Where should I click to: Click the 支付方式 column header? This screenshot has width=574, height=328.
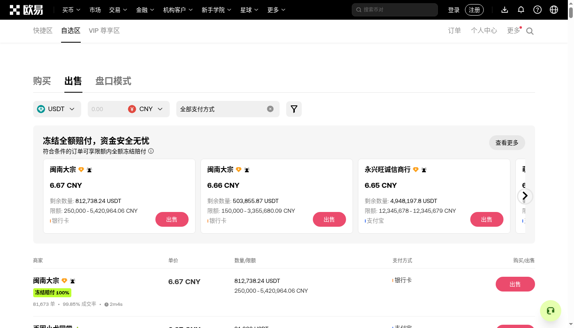coord(402,260)
